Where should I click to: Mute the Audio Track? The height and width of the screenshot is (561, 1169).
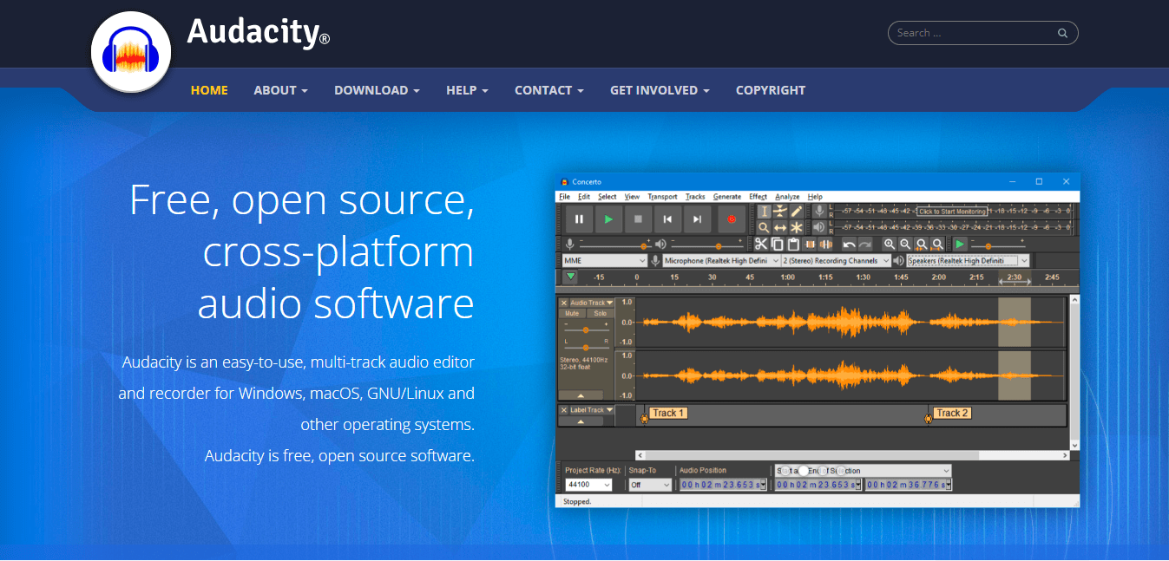(573, 313)
